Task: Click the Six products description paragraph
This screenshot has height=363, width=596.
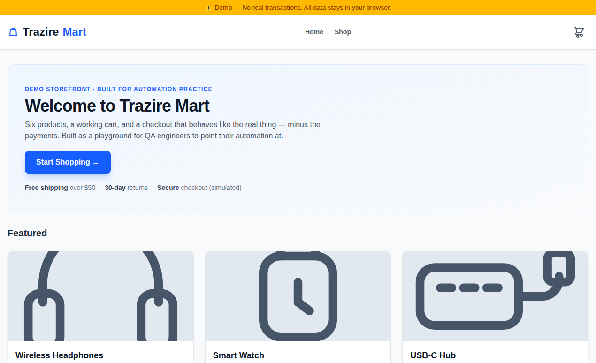Action: [173, 130]
